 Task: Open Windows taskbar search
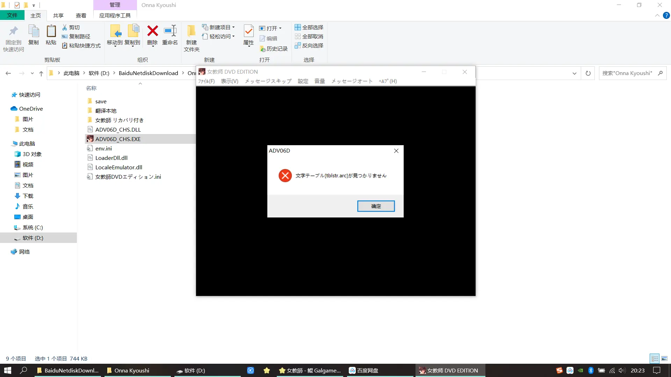point(23,370)
